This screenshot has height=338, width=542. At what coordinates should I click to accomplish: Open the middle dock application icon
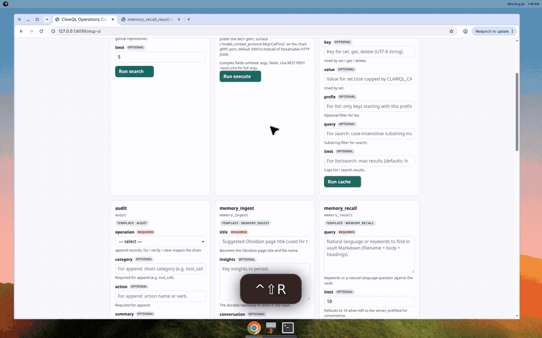coord(270,328)
